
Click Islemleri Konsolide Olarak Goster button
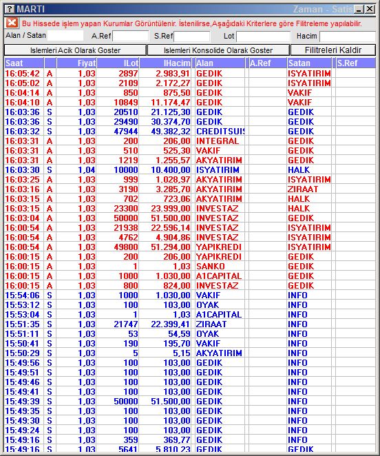(218, 50)
